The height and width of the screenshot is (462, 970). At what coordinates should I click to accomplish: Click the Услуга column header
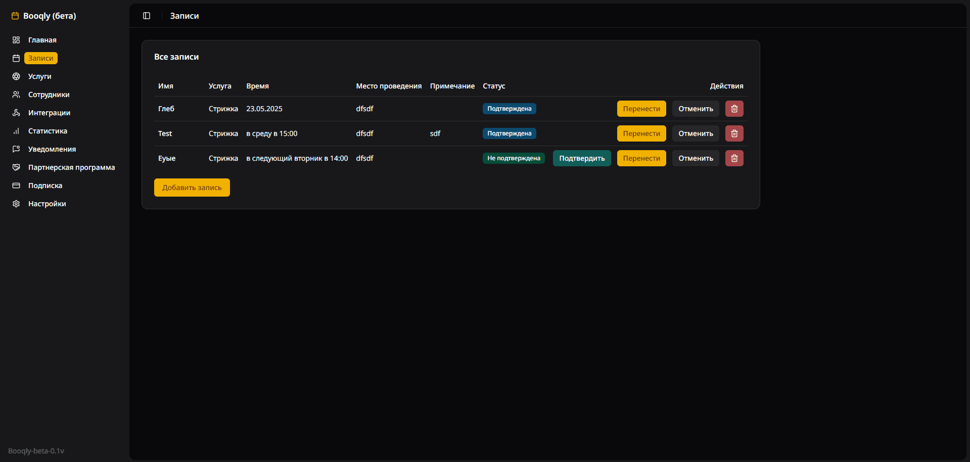[x=220, y=86]
